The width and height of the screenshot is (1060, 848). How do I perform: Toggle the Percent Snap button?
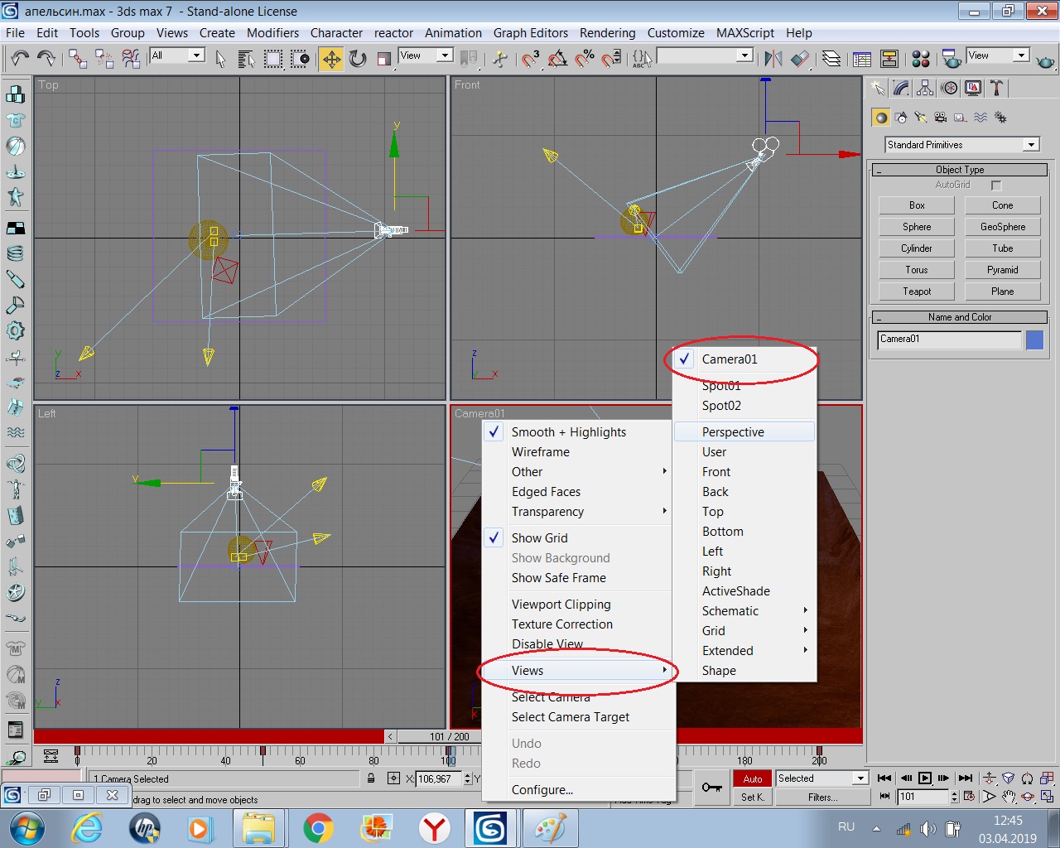[x=585, y=58]
